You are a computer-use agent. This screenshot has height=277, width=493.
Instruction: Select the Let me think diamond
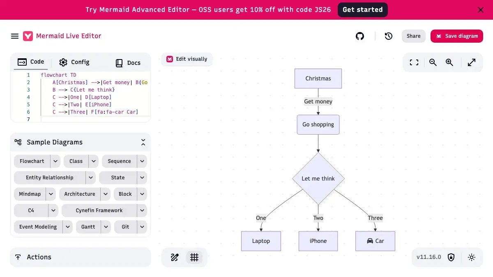point(318,179)
